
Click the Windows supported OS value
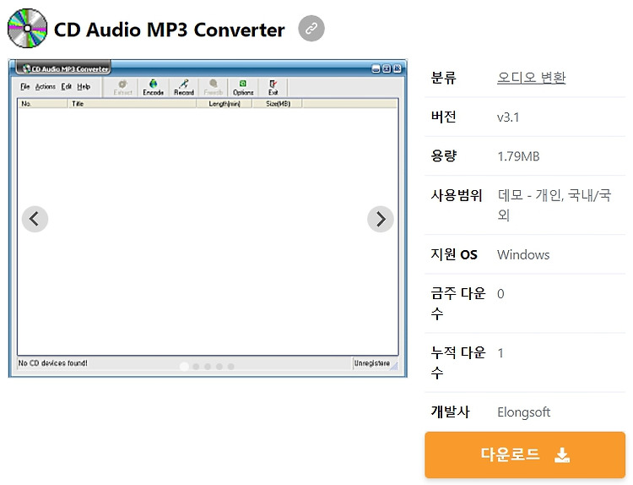(x=523, y=254)
